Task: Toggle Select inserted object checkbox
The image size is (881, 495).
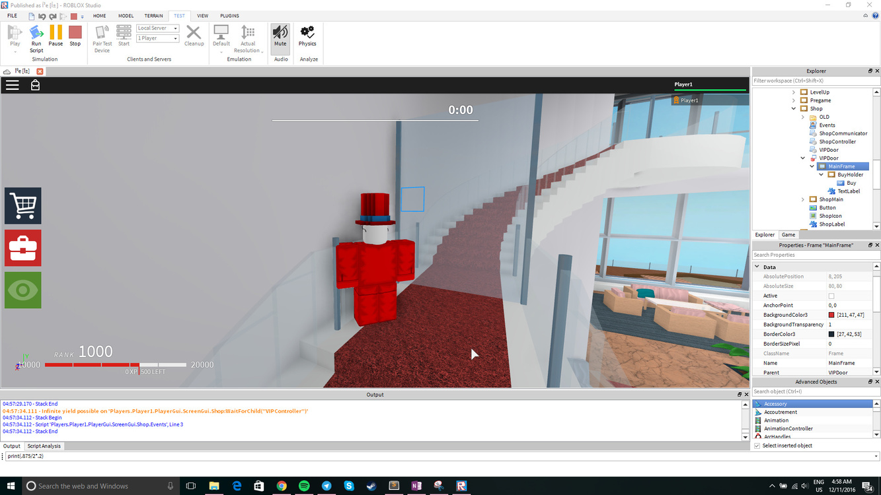Action: (x=757, y=445)
